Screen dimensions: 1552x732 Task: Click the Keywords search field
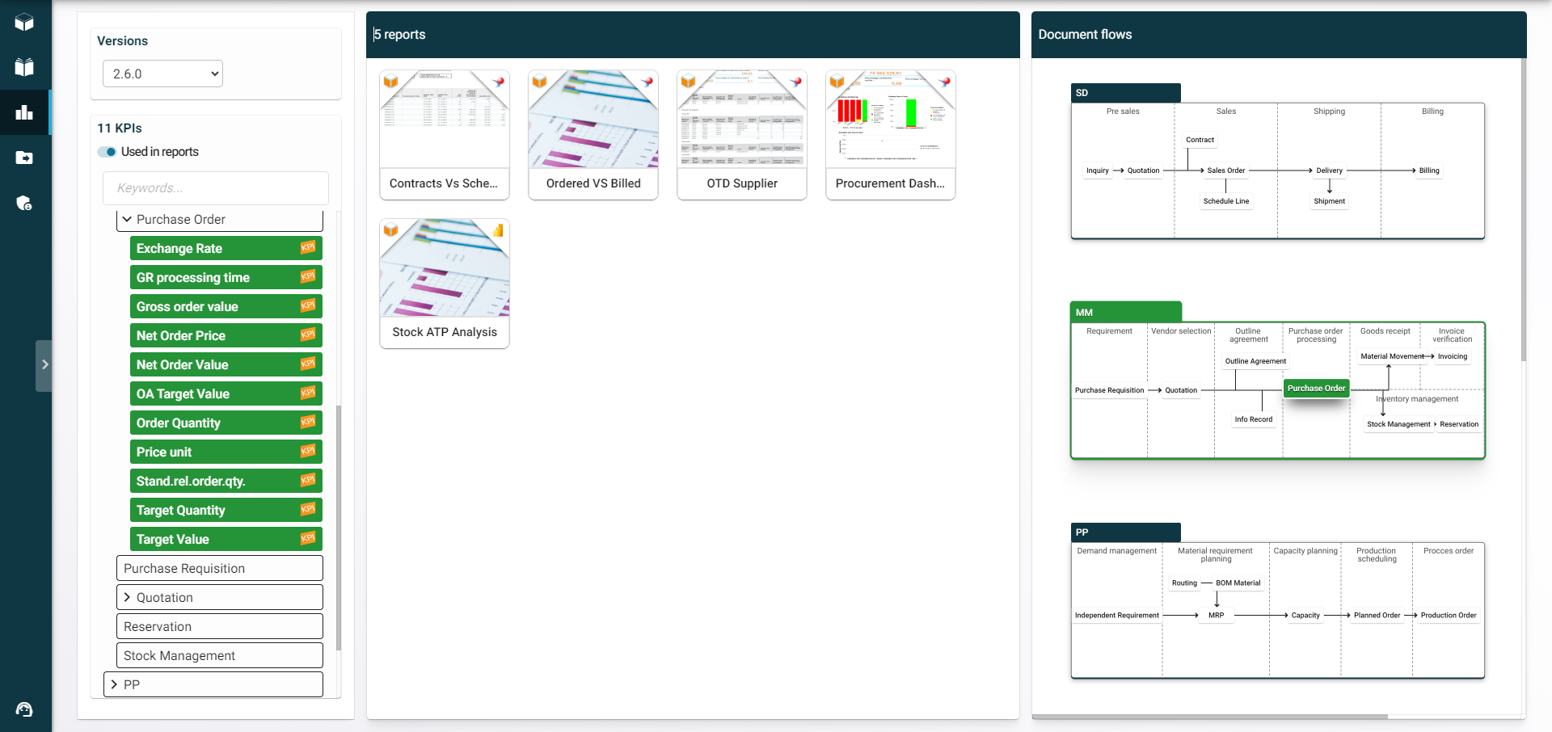pyautogui.click(x=216, y=188)
